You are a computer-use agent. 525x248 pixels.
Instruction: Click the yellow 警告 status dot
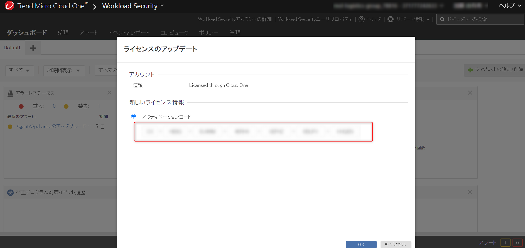(66, 106)
